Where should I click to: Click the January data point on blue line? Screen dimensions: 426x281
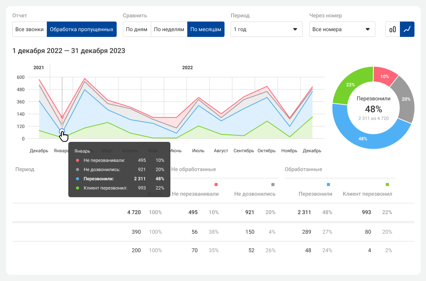tap(62, 131)
